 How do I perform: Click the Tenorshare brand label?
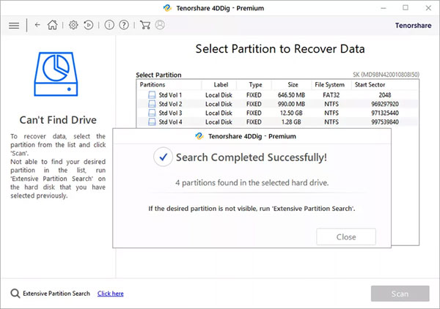[414, 26]
